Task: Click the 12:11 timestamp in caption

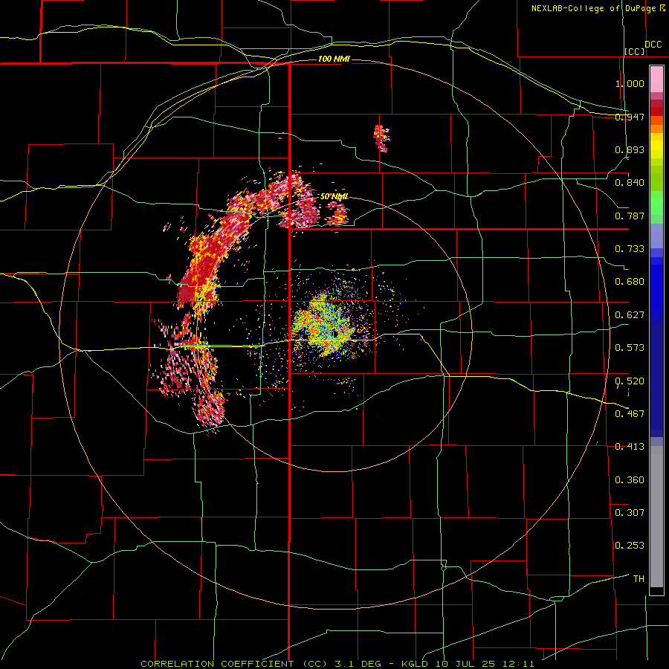Action: pyautogui.click(x=517, y=664)
